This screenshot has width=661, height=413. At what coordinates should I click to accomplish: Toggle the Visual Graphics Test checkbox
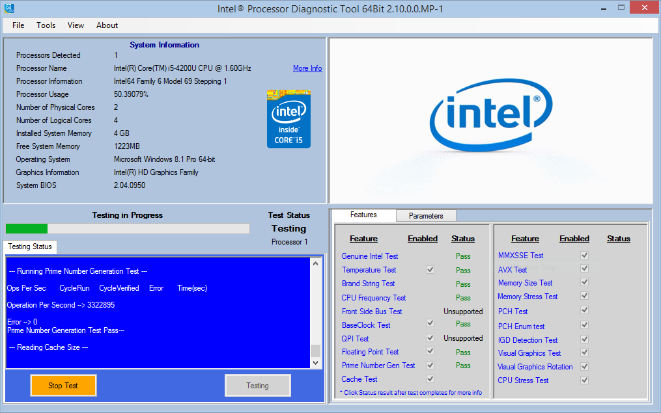584,353
